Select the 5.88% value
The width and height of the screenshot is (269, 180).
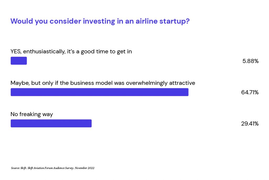[250, 61]
